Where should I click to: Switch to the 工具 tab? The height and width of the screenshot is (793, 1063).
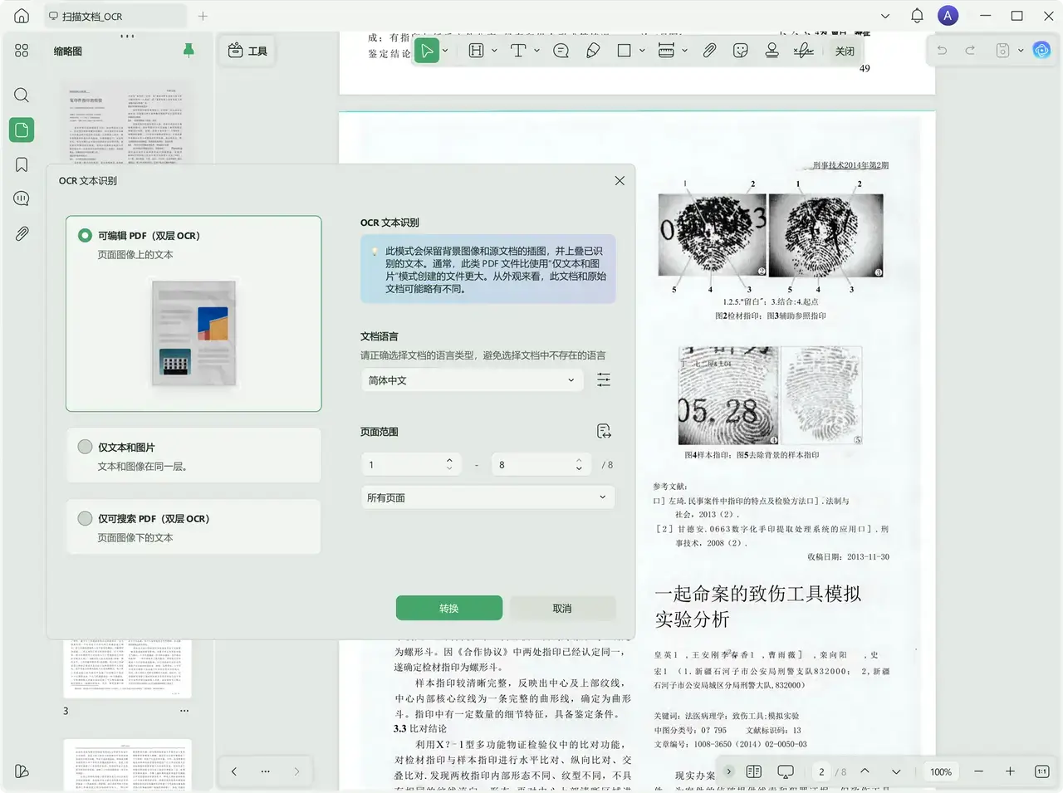tap(247, 50)
